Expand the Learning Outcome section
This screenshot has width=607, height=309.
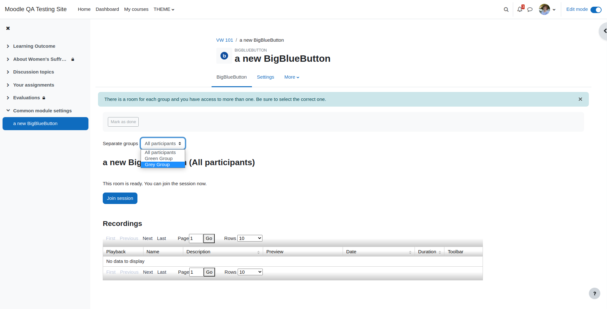coord(8,46)
